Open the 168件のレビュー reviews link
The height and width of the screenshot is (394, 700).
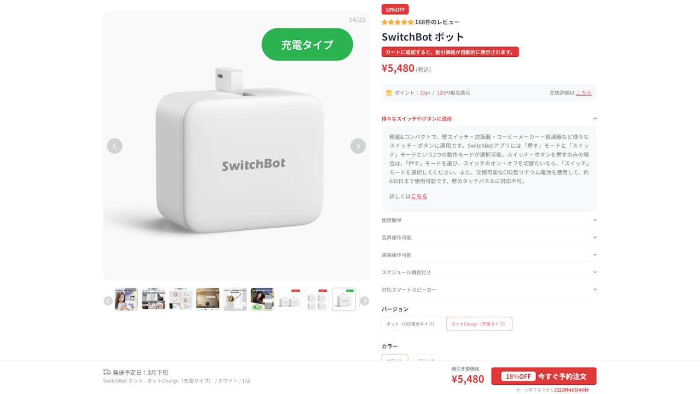[x=436, y=22]
